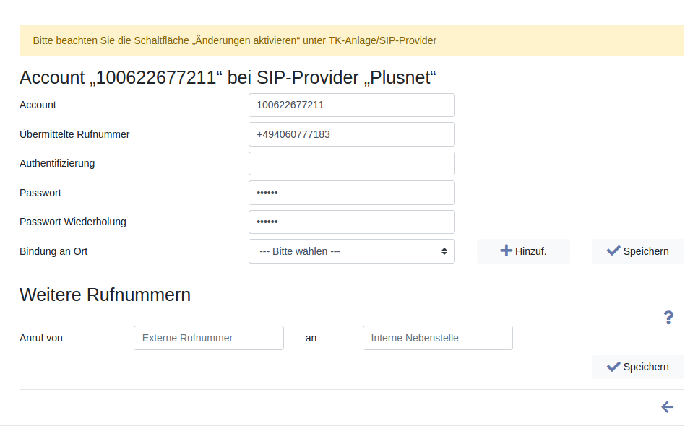This screenshot has width=698, height=431.
Task: Click into the Passwort field
Action: [351, 193]
